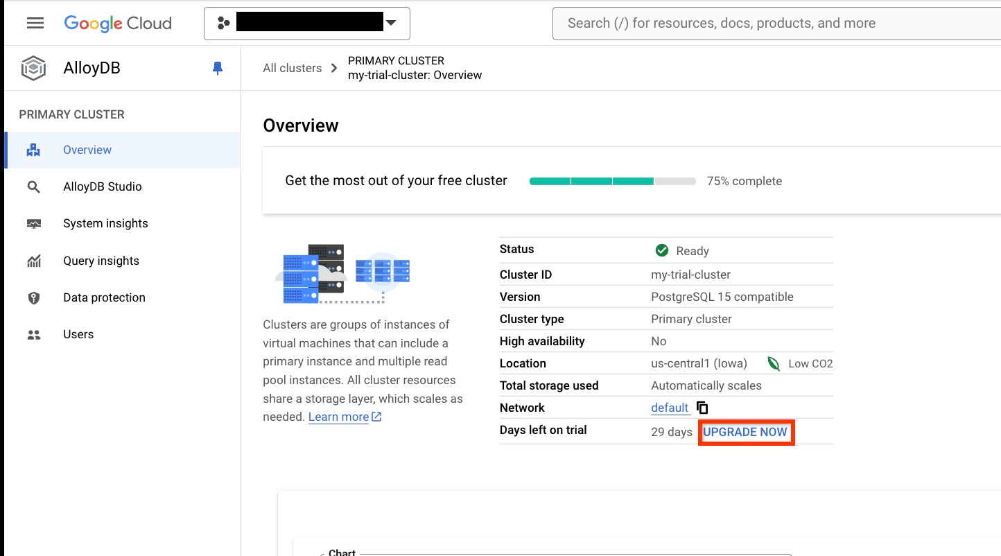Select the AlloyDB Studio magnifier icon
Viewport: 1001px width, 556px height.
33,186
